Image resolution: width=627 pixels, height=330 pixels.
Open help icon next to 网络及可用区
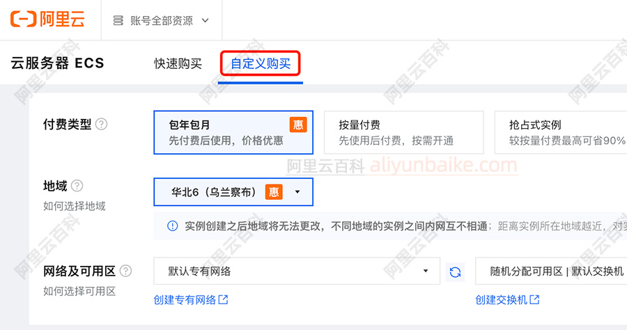(125, 271)
